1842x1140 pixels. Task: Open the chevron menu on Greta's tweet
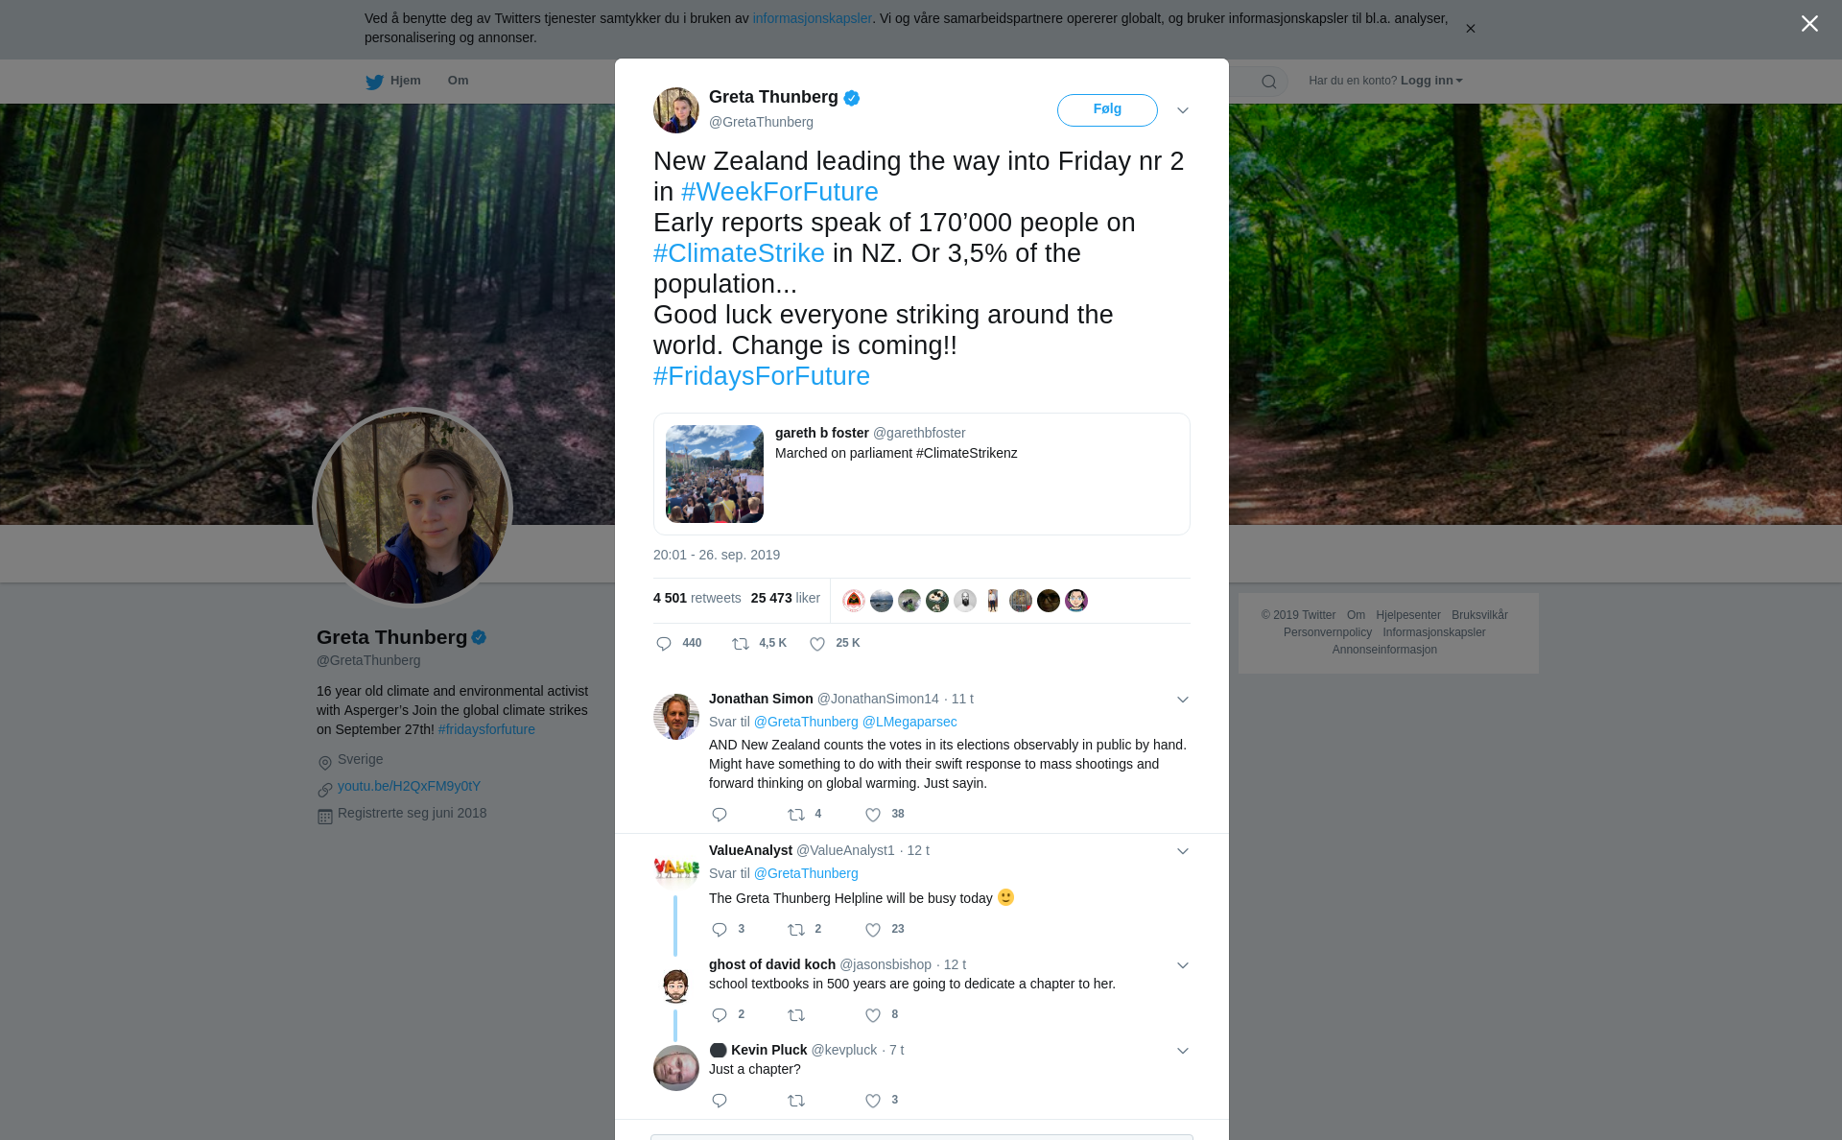tap(1183, 110)
